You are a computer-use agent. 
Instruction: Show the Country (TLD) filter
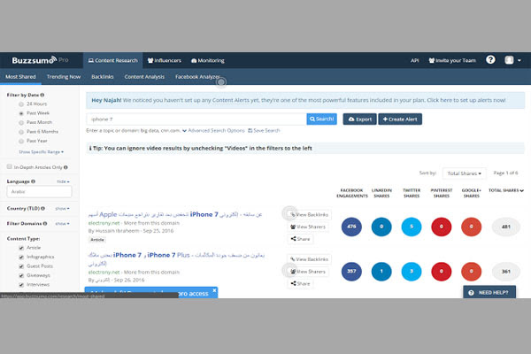(x=62, y=208)
